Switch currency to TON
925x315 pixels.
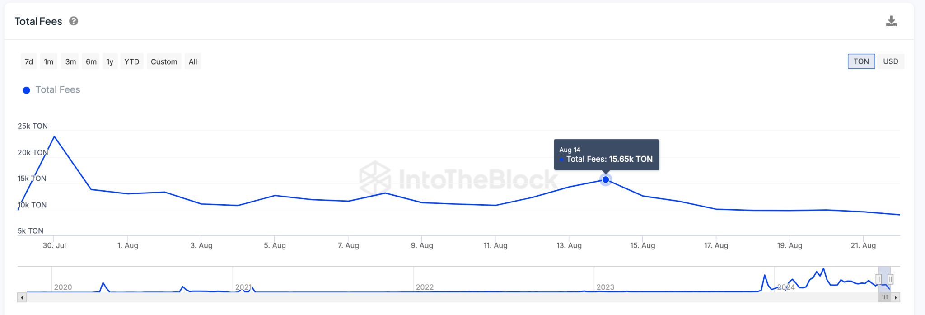pos(861,61)
